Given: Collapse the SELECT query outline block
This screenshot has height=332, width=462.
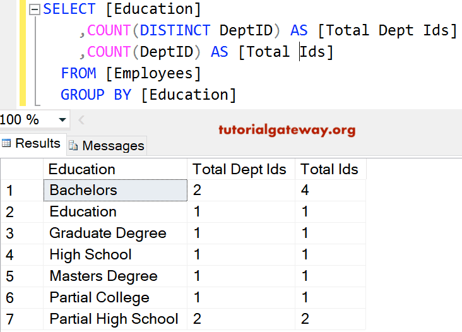Looking at the screenshot, I should coord(35,9).
